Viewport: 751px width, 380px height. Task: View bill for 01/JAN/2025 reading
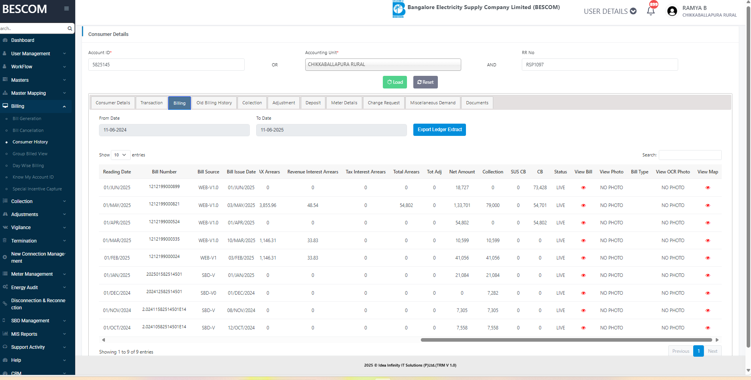tap(583, 275)
